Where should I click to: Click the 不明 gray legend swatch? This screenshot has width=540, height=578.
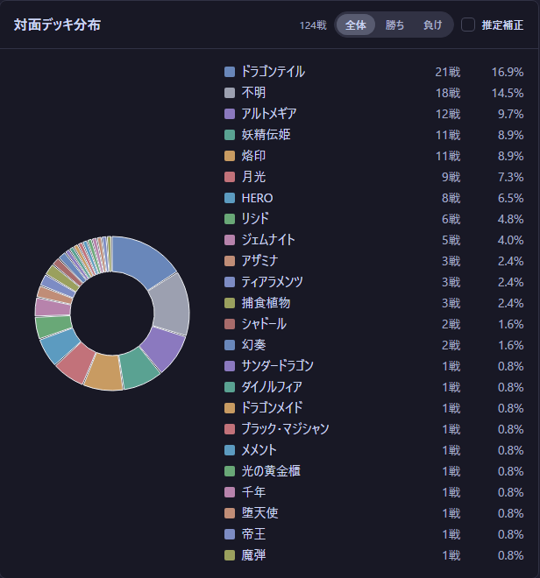point(230,93)
